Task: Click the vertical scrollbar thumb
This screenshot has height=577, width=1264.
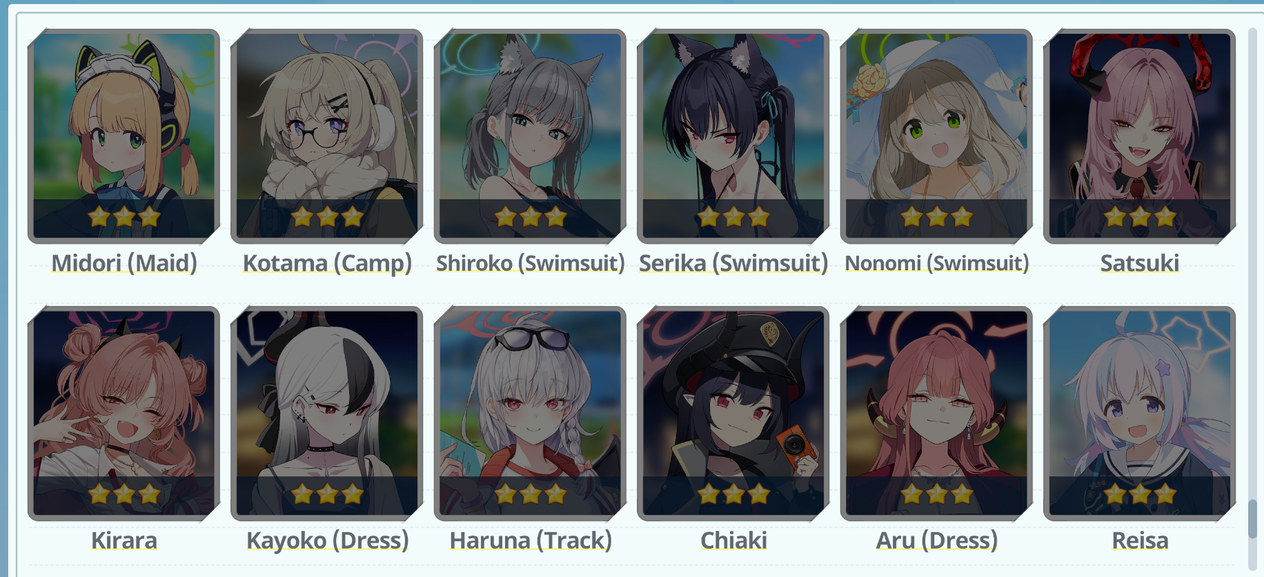Action: click(x=1253, y=519)
